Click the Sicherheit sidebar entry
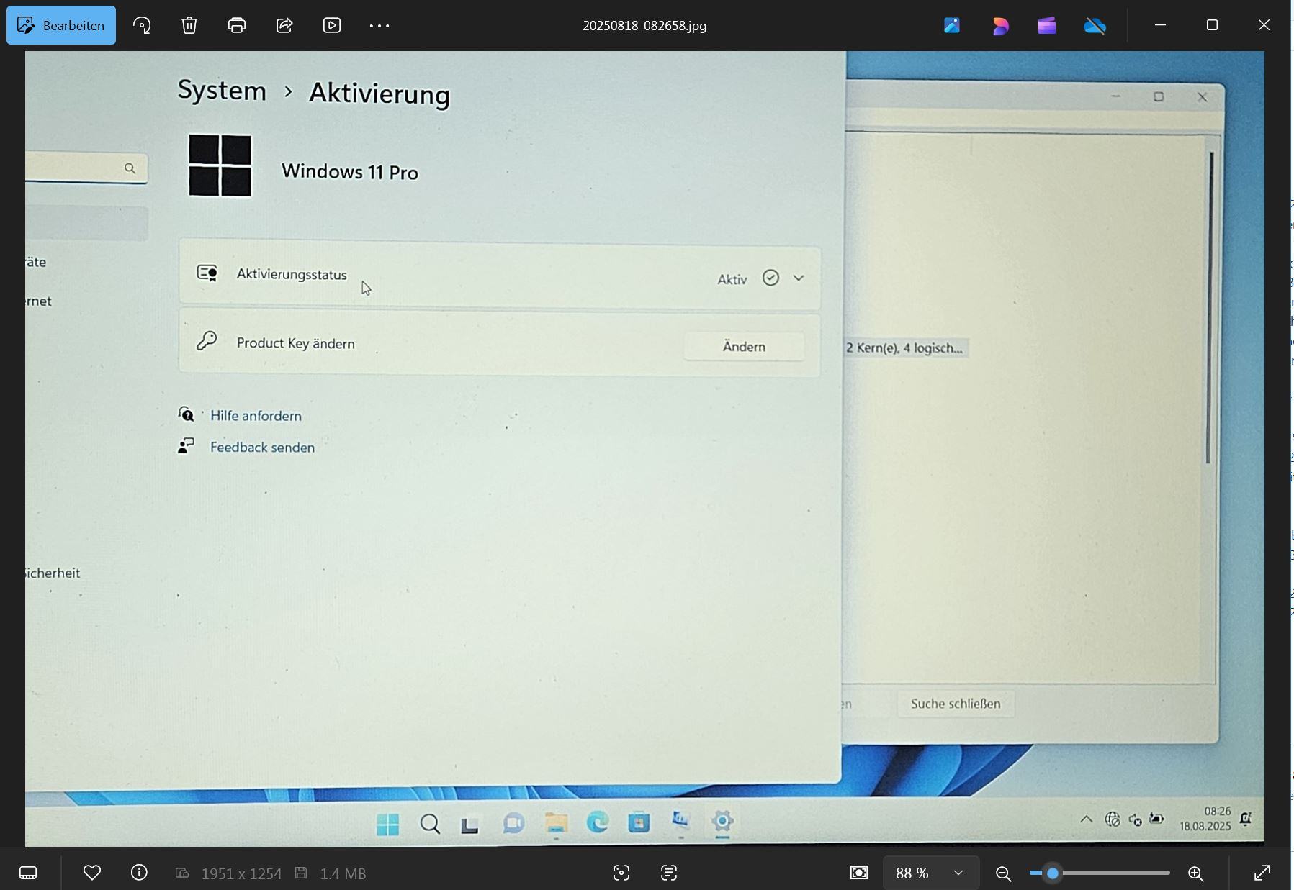The width and height of the screenshot is (1294, 890). (x=53, y=573)
